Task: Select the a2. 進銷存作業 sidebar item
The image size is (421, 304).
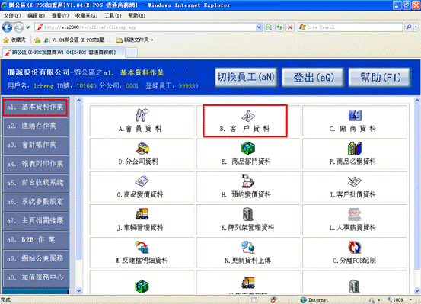Action: click(x=36, y=126)
